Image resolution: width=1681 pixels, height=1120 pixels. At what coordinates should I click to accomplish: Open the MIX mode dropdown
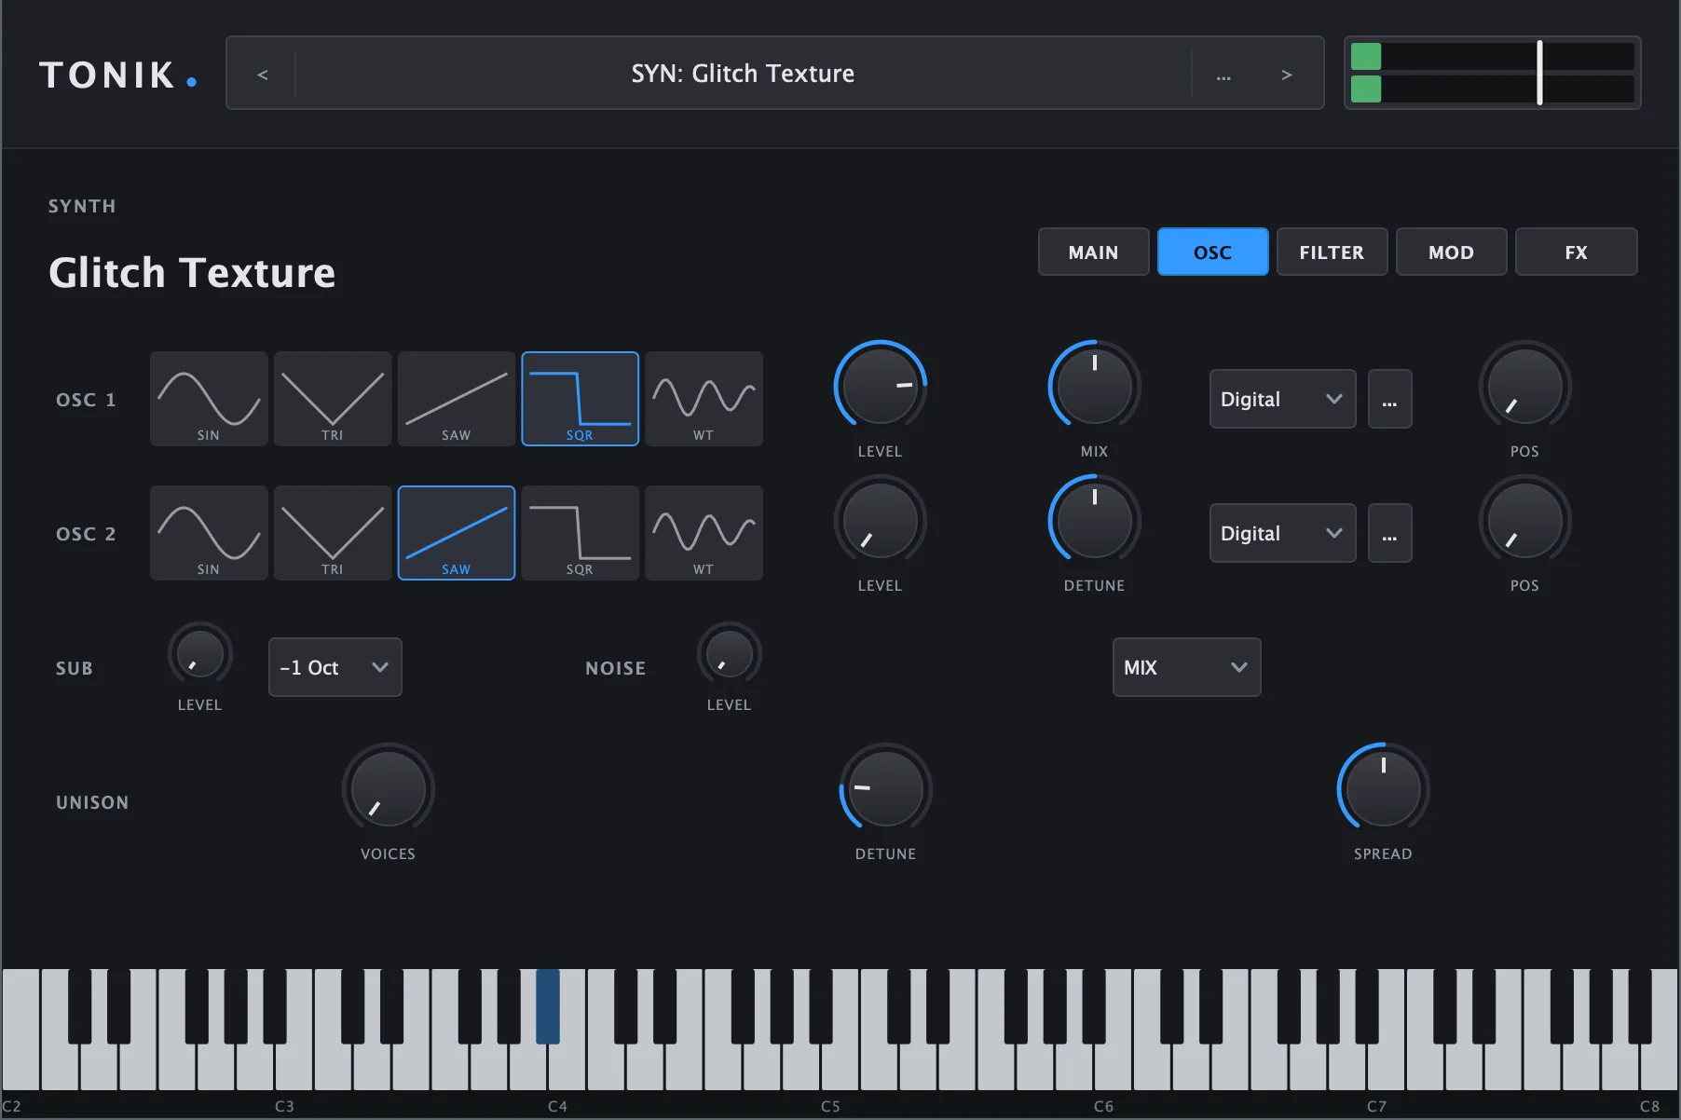pyautogui.click(x=1186, y=667)
